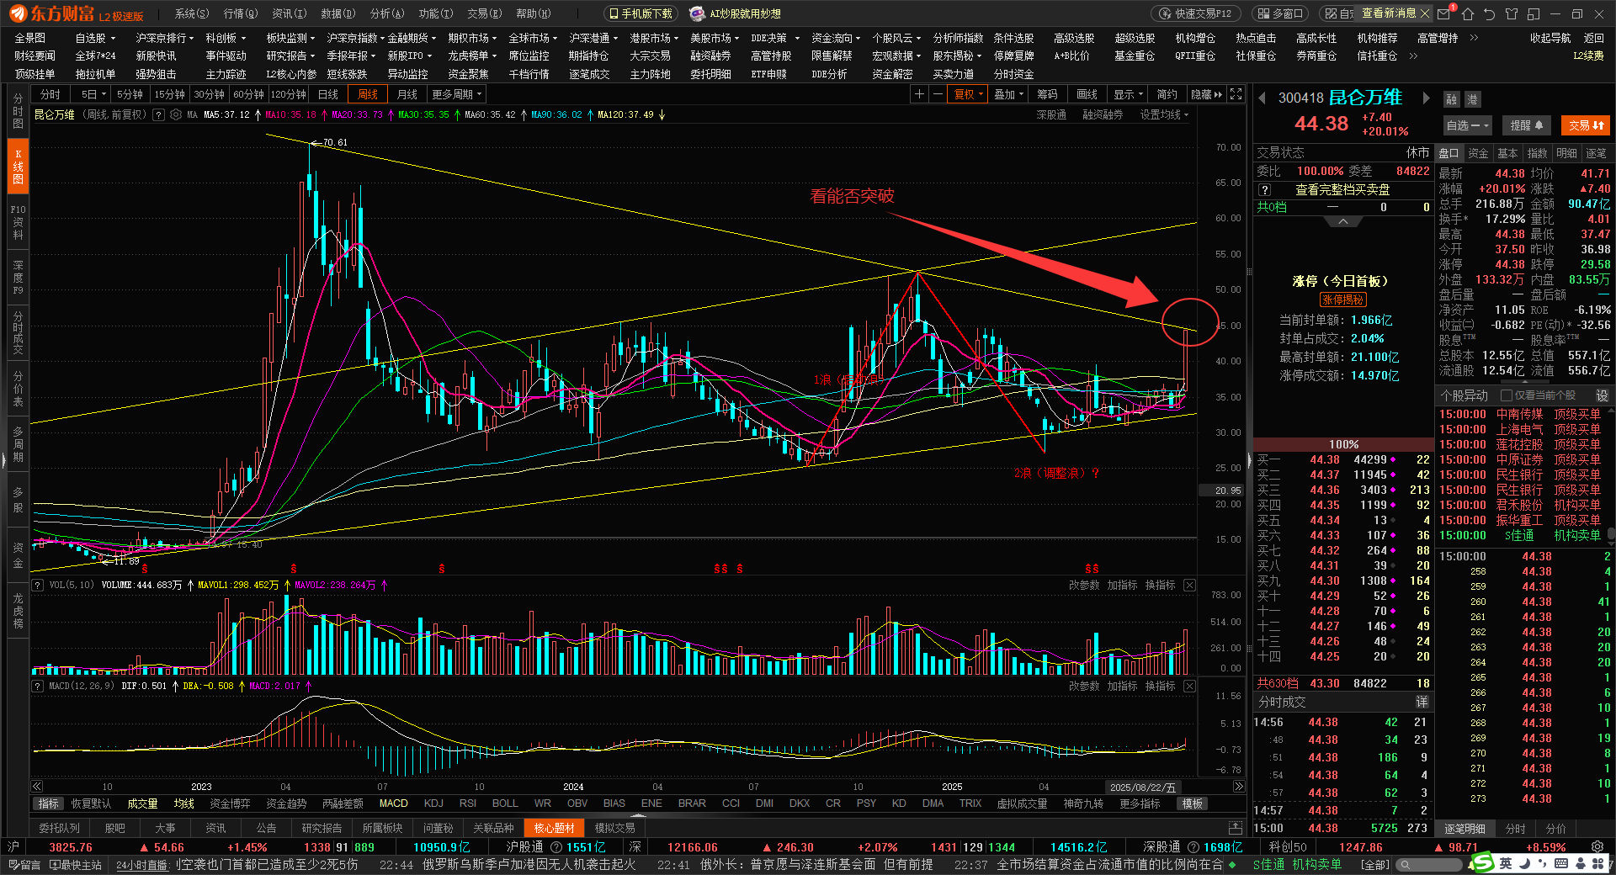Open help for VOL indicator question mark
This screenshot has width=1616, height=875.
coord(38,585)
